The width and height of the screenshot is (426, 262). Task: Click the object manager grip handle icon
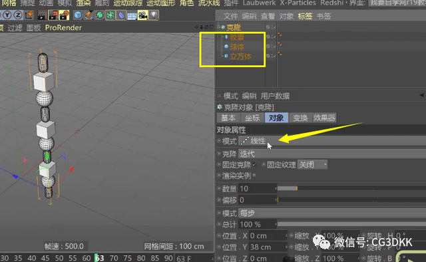(x=219, y=16)
